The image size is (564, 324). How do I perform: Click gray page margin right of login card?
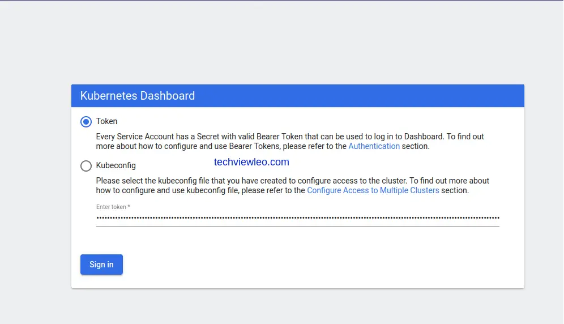544,187
